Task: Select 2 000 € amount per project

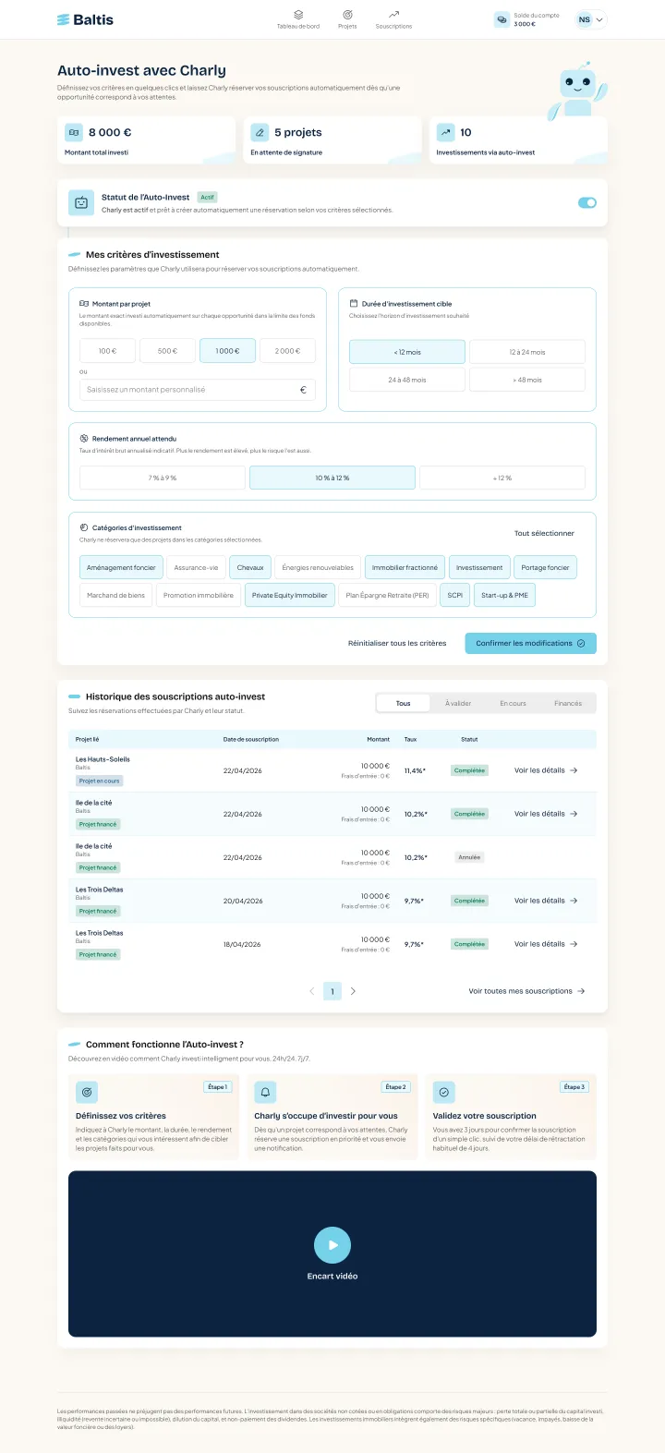Action: point(287,351)
